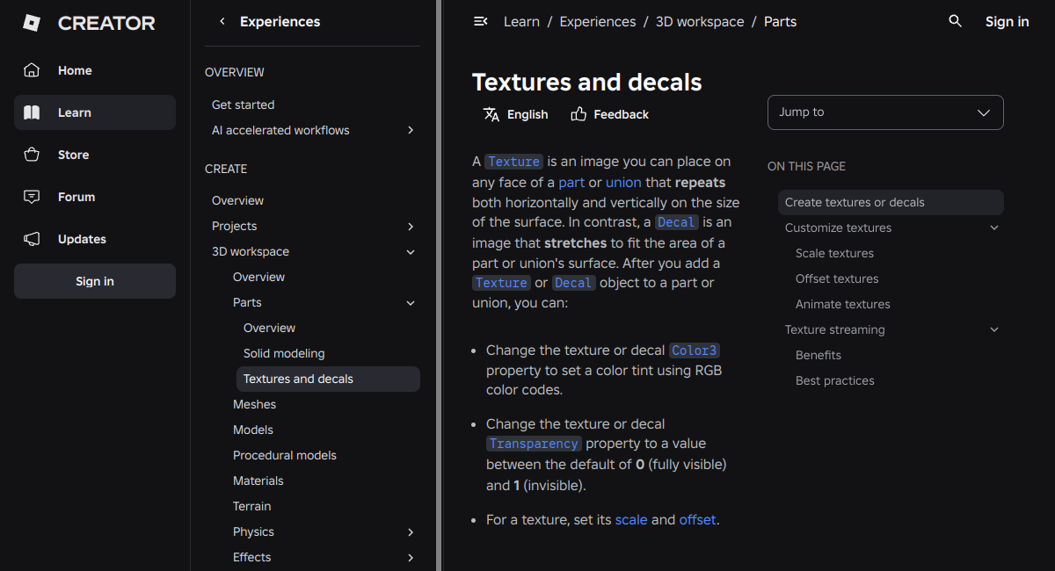Viewport: 1055px width, 571px height.
Task: Jump to Create textures or decals
Action: coord(891,202)
